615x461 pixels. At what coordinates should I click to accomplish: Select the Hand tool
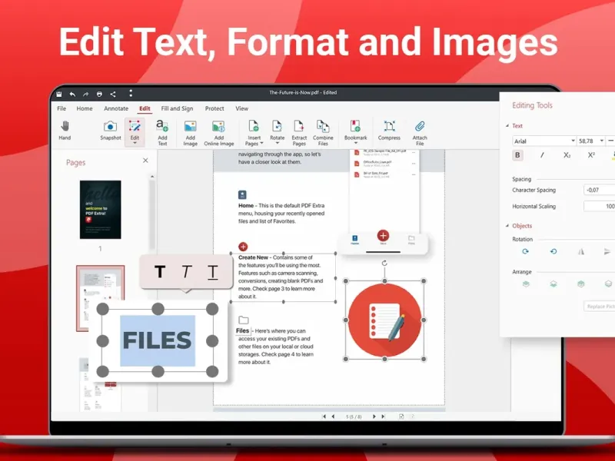click(x=65, y=130)
